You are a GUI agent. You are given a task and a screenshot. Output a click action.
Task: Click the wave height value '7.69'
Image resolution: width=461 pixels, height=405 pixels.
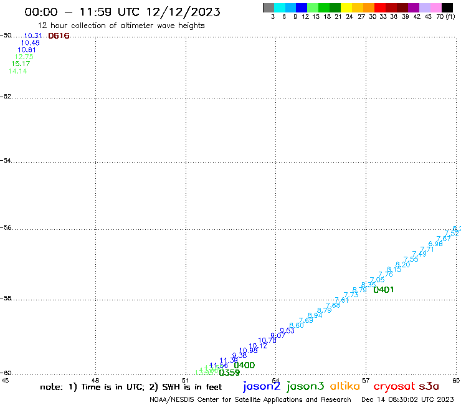(x=306, y=320)
